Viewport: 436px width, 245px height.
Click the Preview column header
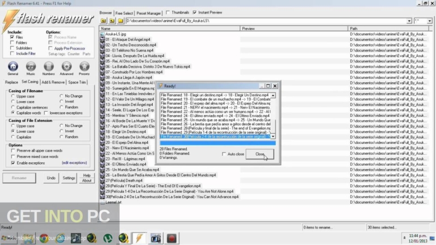[294, 28]
